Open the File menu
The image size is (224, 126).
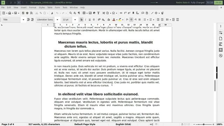click(x=3, y=7)
